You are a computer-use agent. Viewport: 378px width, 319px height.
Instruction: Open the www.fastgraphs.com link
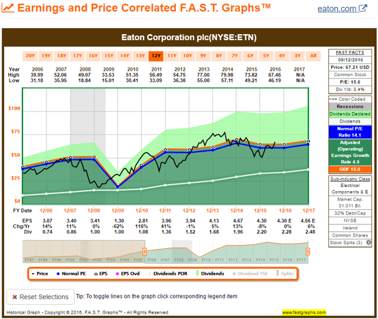tap(304, 313)
